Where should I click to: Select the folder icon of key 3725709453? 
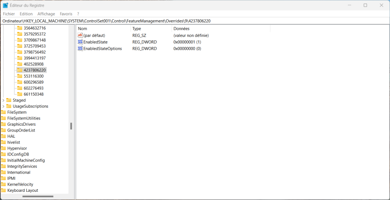pyautogui.click(x=19, y=46)
